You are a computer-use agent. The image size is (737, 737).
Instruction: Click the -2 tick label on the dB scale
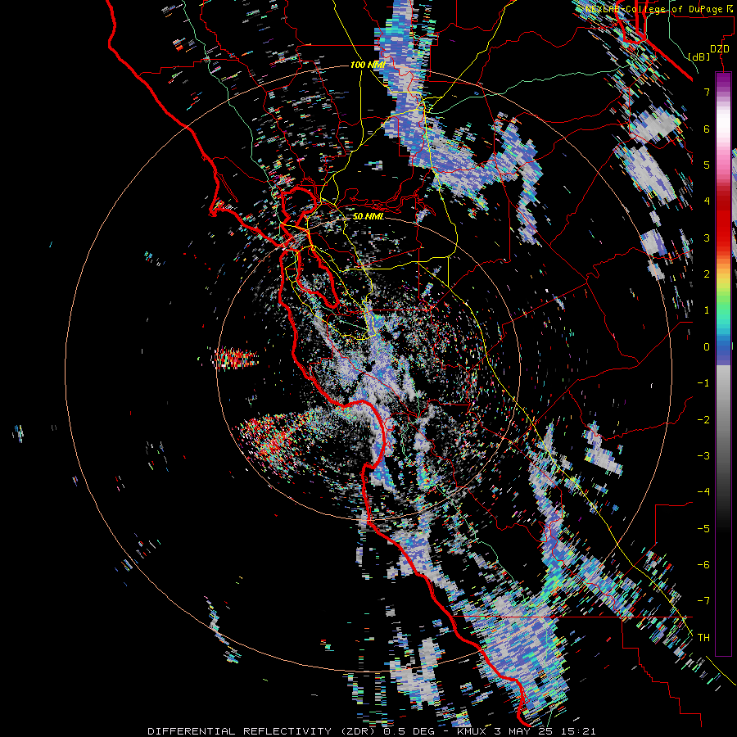[x=703, y=419]
